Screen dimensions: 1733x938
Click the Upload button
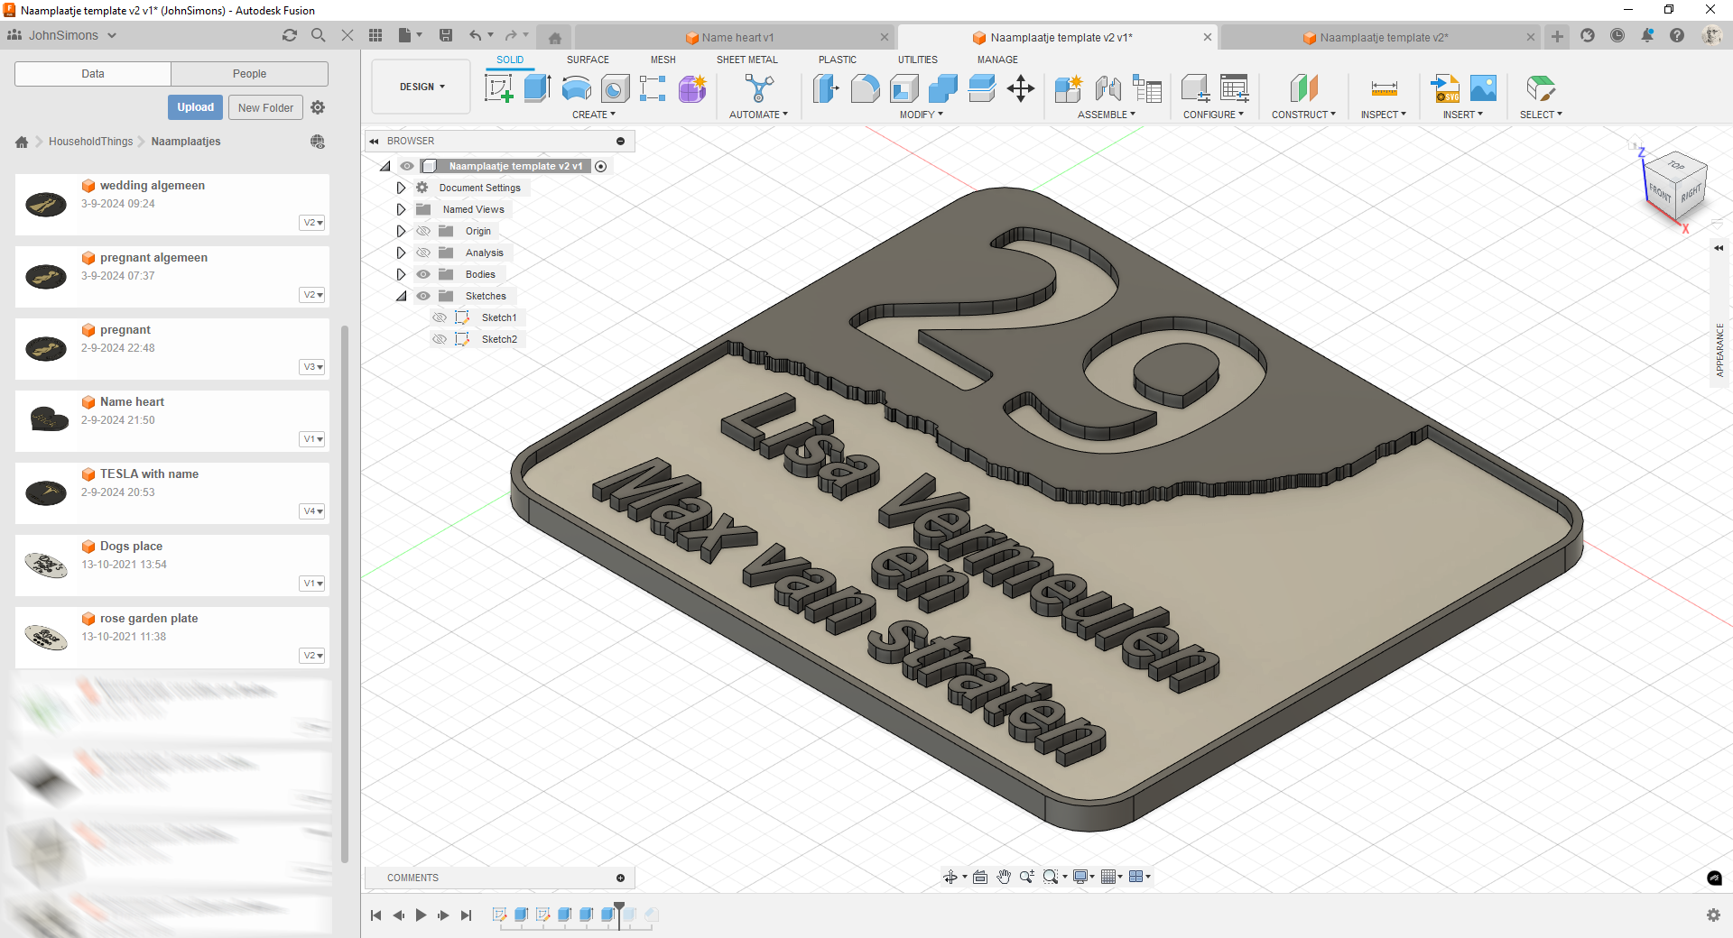coord(195,107)
